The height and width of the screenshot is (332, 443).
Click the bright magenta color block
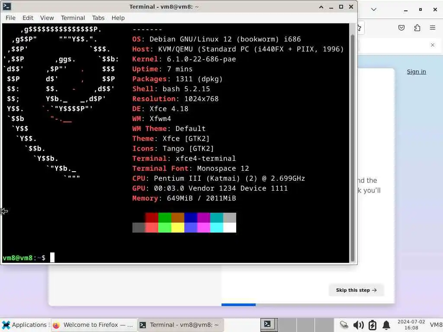[x=204, y=227]
